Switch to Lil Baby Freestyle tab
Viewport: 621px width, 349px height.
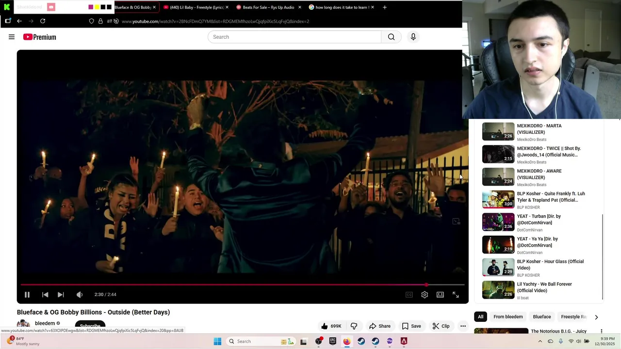click(x=196, y=7)
